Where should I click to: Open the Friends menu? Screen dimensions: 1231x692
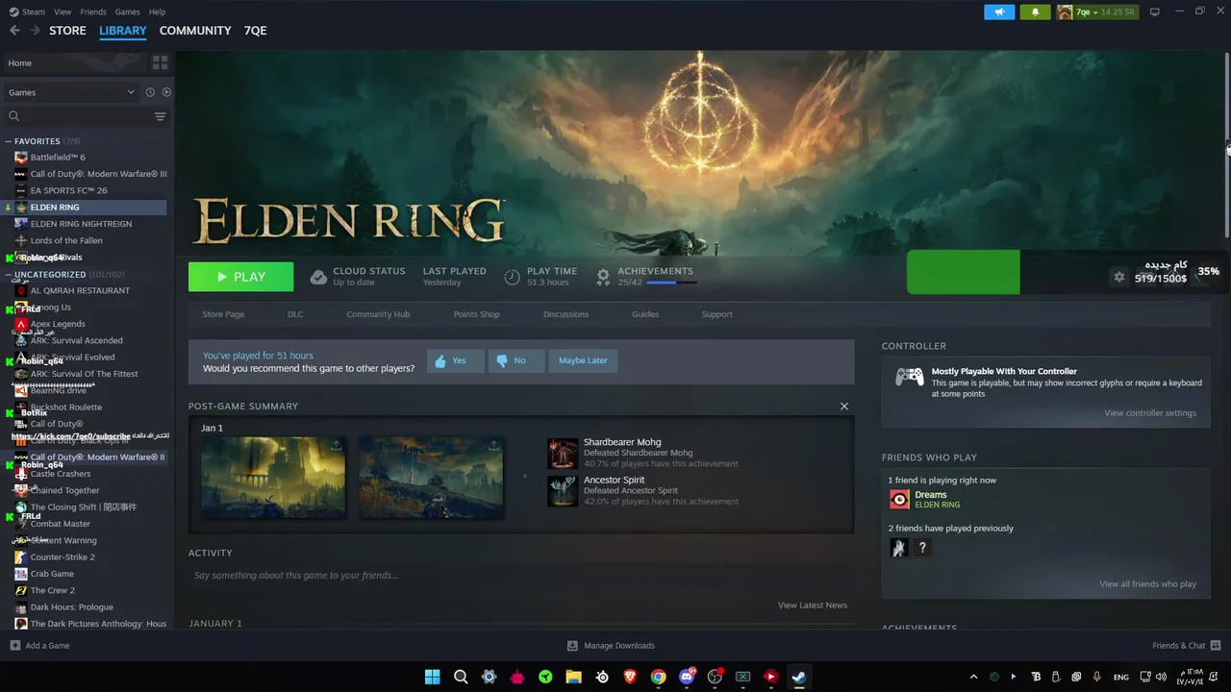click(93, 12)
